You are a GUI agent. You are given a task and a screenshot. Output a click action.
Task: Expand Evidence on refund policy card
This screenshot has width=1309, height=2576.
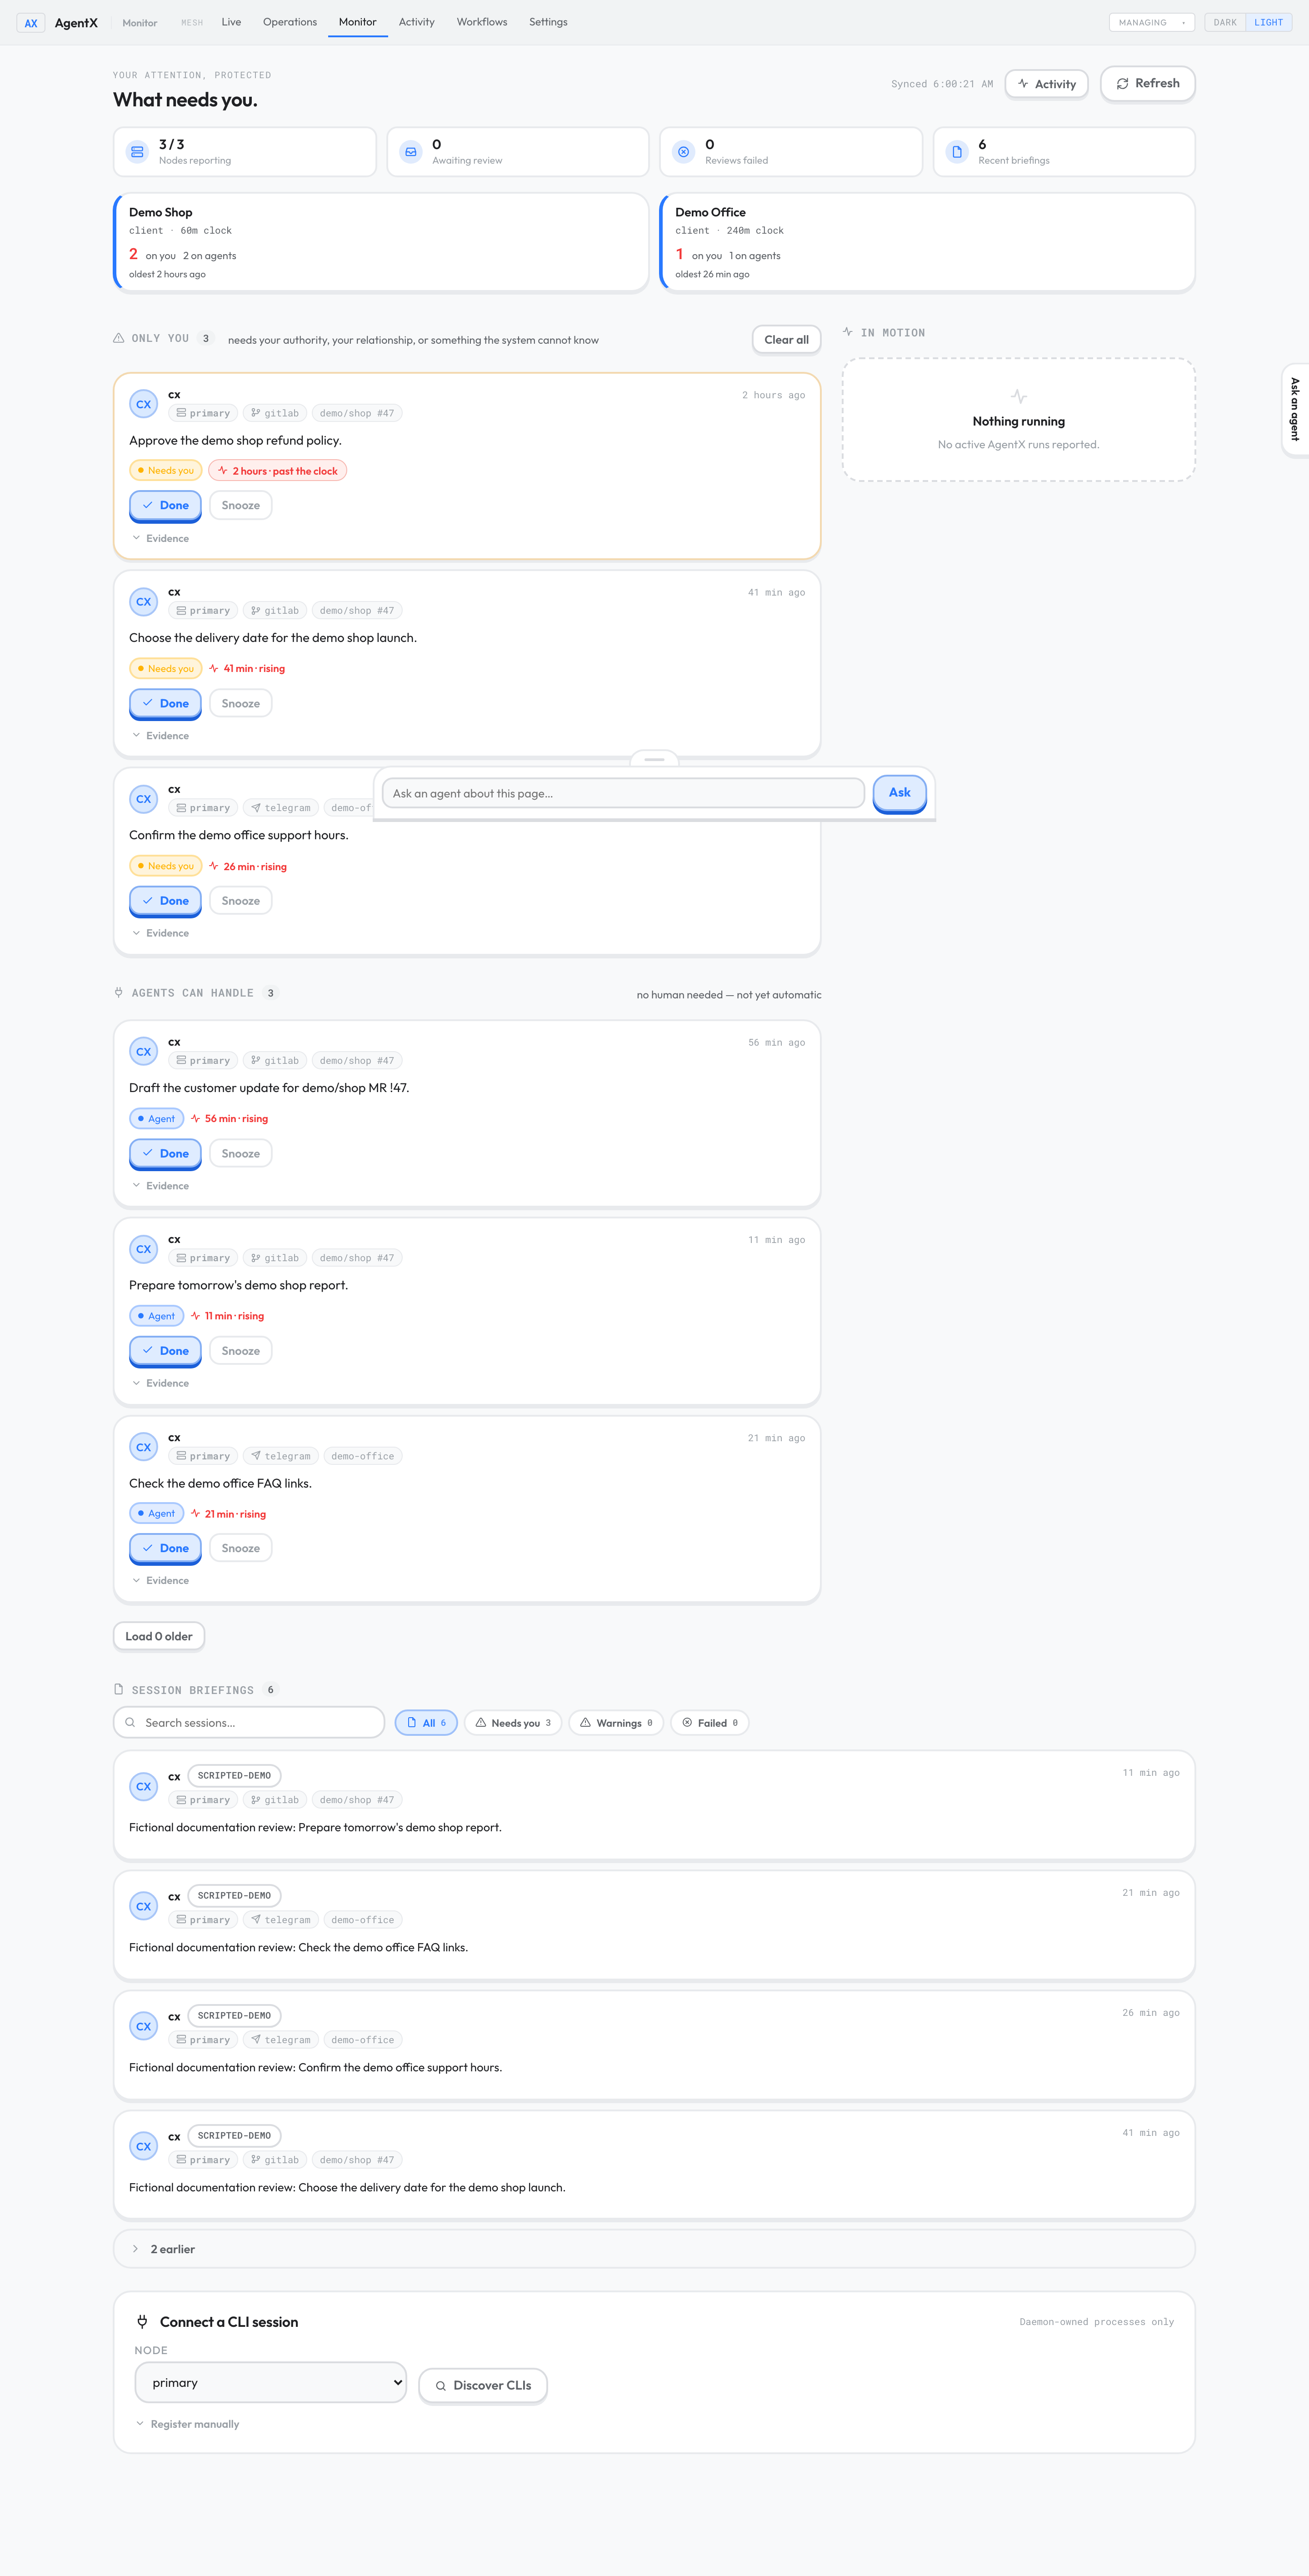point(161,538)
